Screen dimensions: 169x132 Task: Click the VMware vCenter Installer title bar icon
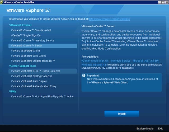1,2
